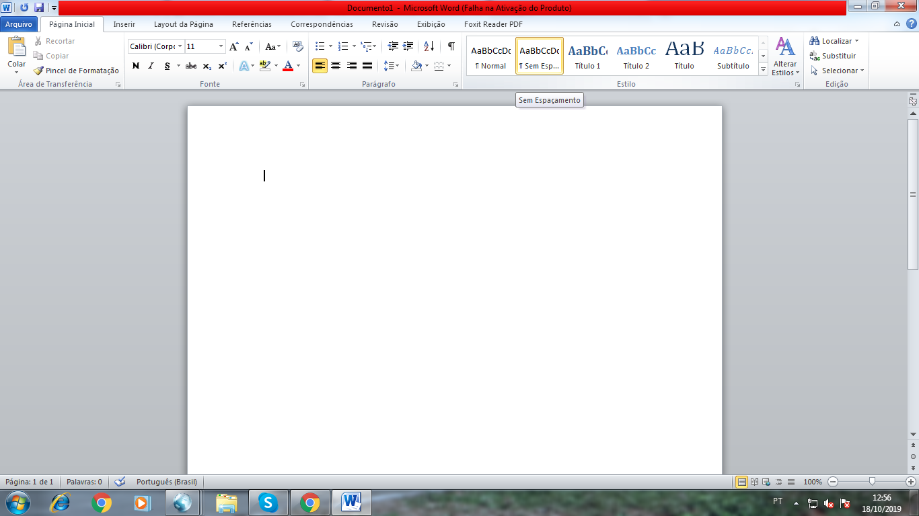
Task: Open the font color dropdown arrow
Action: (299, 66)
